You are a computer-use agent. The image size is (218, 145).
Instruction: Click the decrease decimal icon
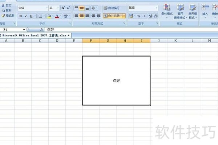[156, 16]
